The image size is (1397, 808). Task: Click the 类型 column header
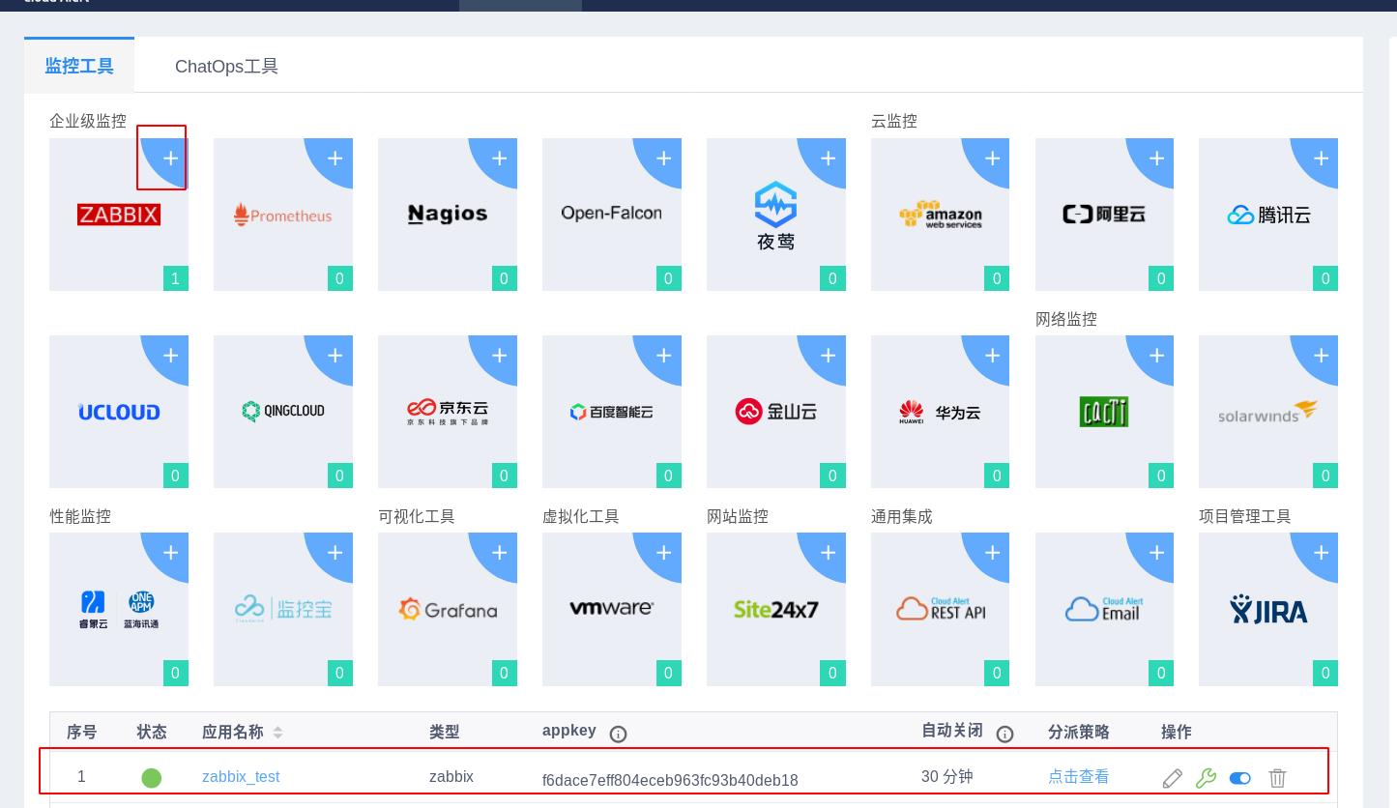tap(445, 732)
